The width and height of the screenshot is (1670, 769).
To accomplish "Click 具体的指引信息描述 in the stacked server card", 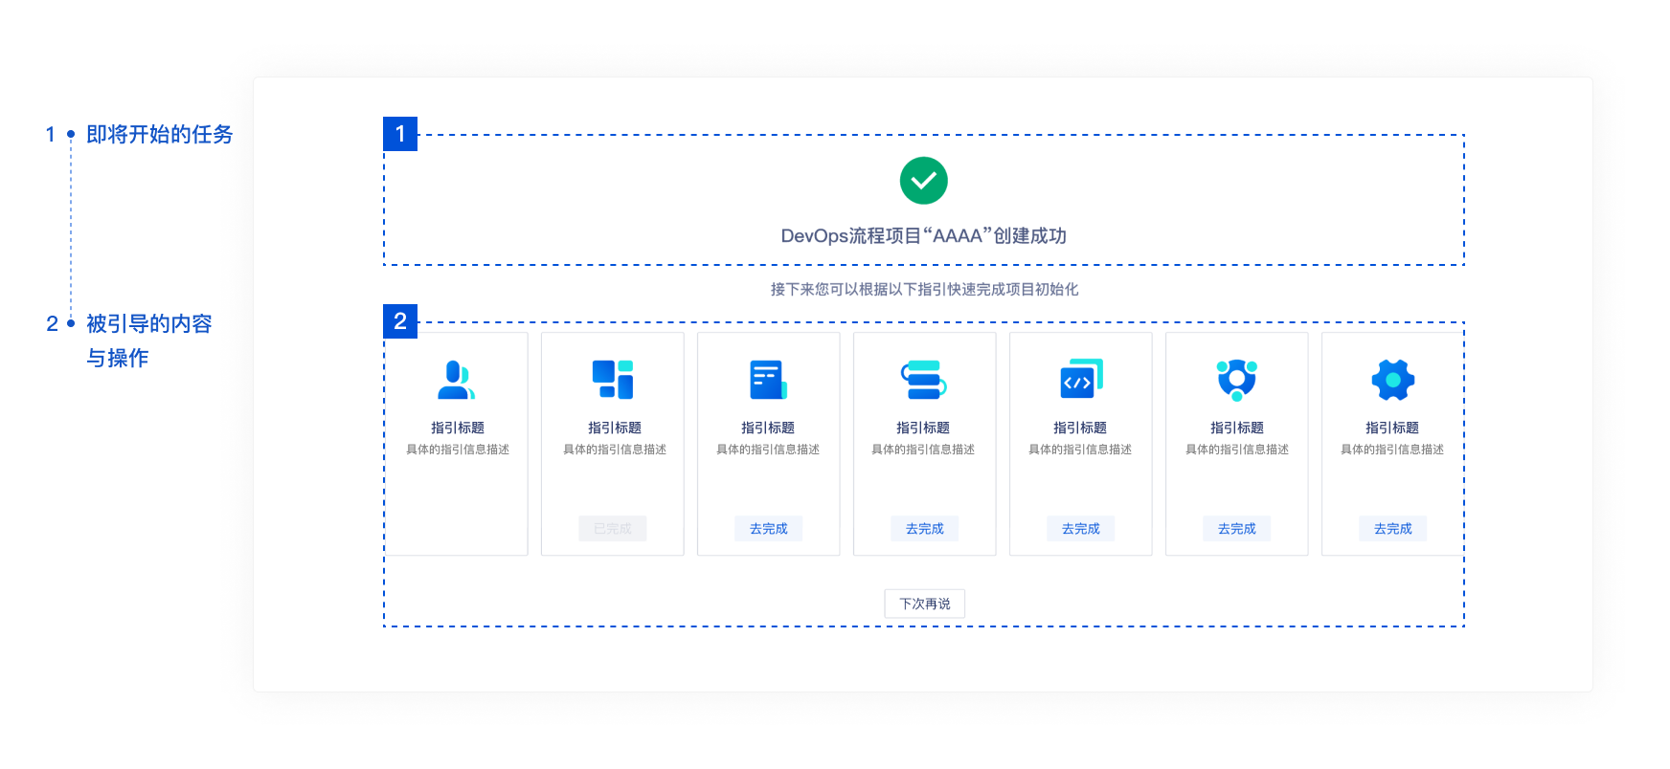I will pos(923,450).
